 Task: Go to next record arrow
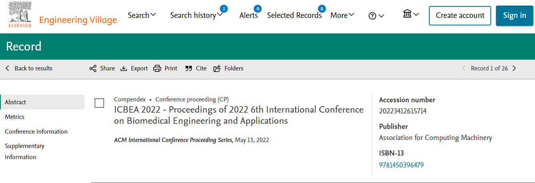[514, 68]
